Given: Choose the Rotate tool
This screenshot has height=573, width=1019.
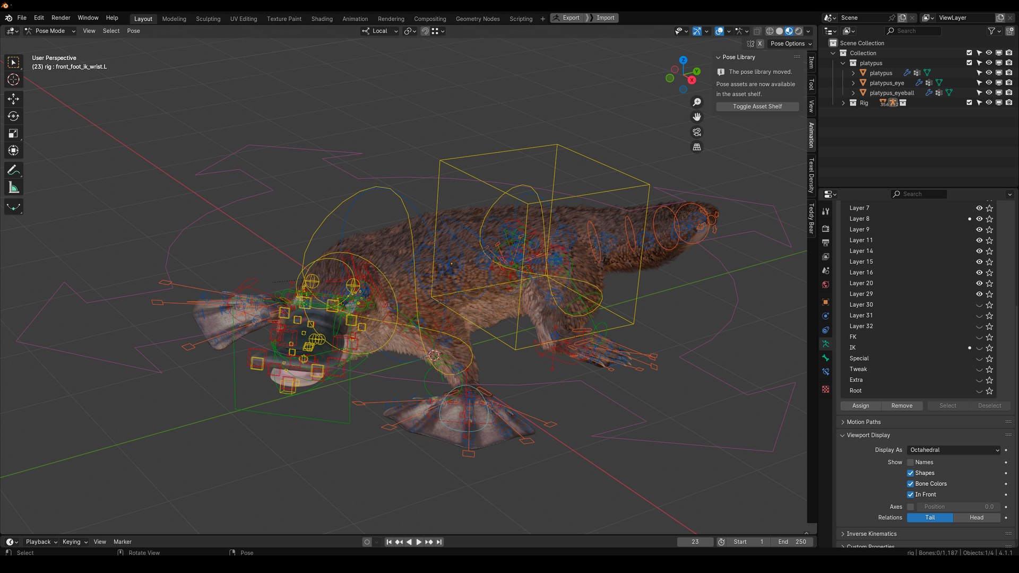Looking at the screenshot, I should point(13,116).
